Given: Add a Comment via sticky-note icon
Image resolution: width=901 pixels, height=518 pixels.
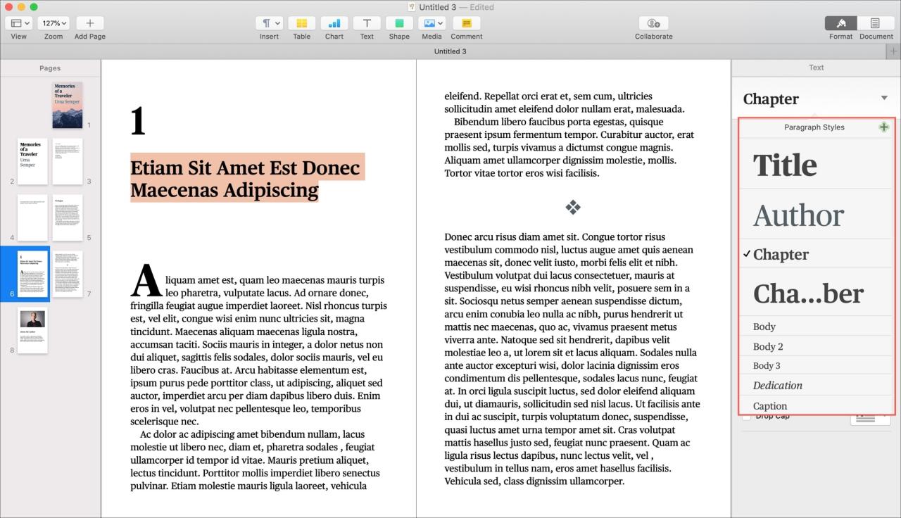Looking at the screenshot, I should pos(466,23).
